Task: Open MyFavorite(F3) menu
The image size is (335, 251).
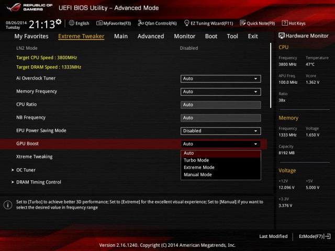Action: 114,23
